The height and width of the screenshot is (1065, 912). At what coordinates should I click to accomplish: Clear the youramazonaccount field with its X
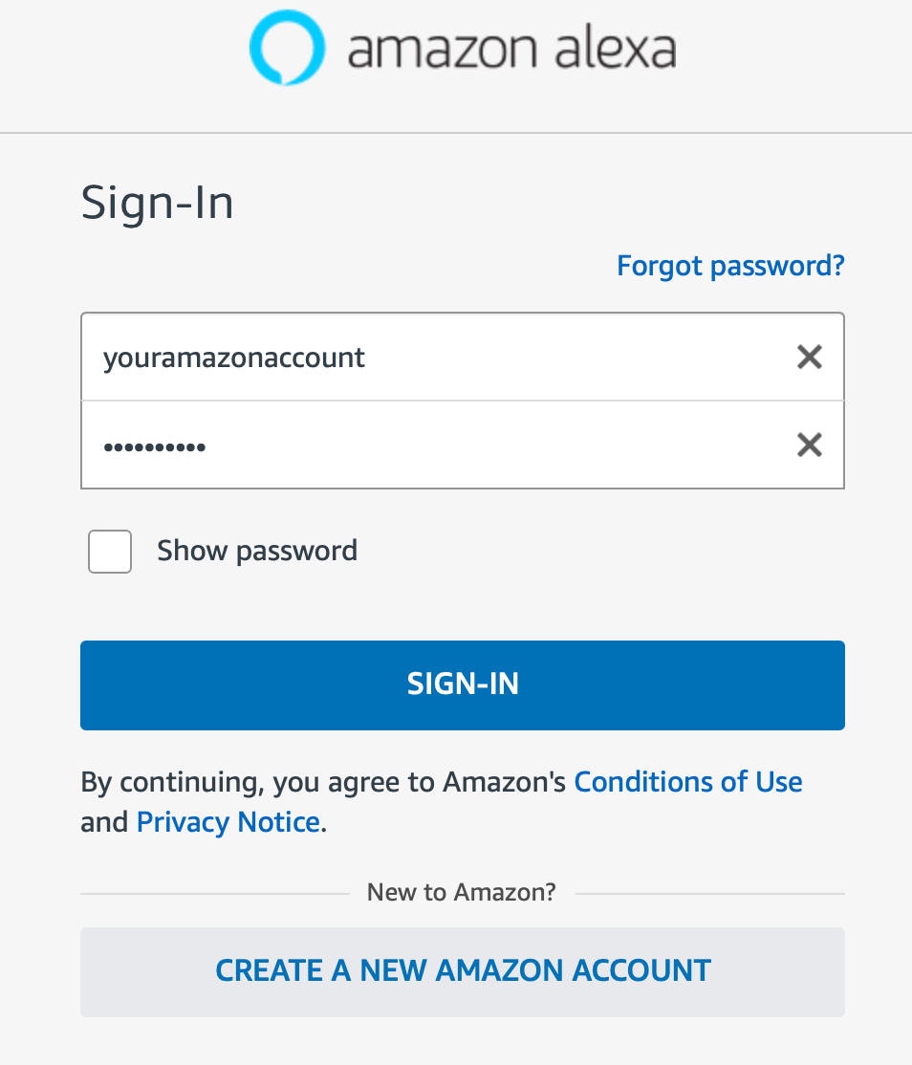tap(809, 358)
